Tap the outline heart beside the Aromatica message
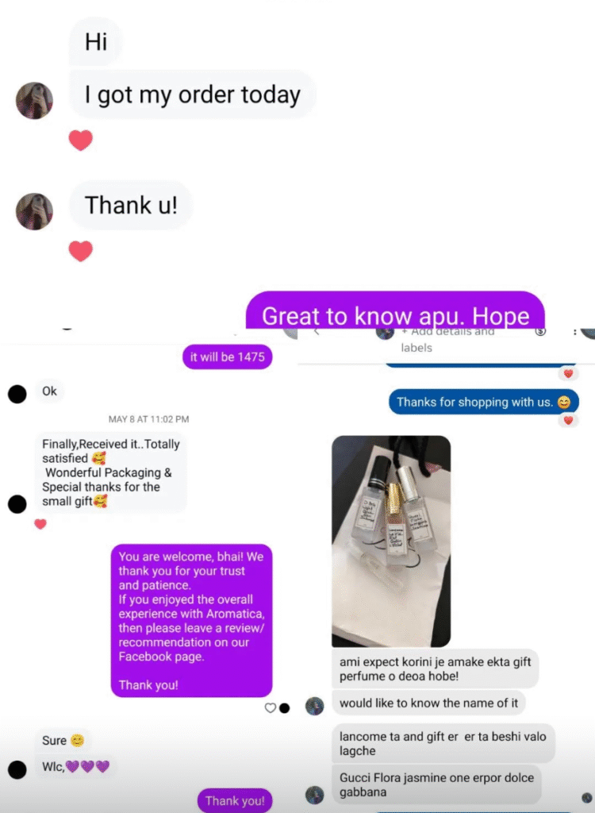 270,707
